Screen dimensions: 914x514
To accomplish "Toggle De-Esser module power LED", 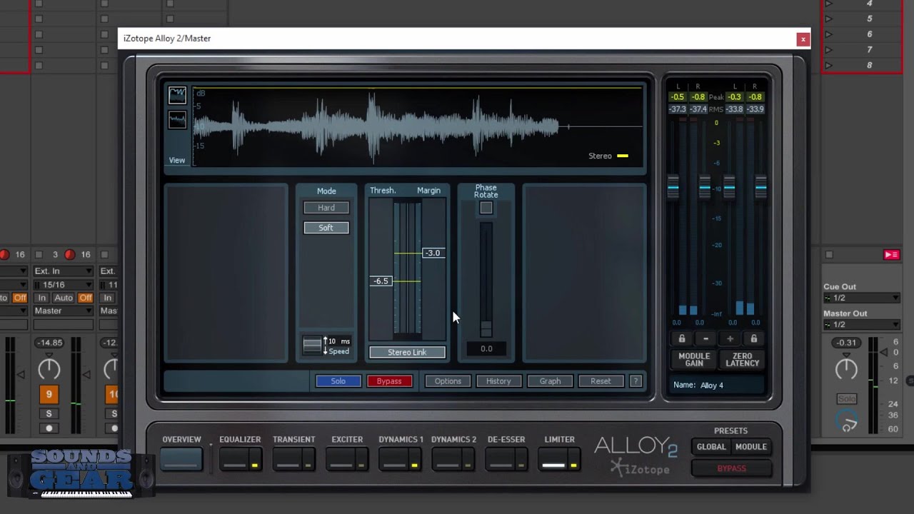I will [521, 465].
